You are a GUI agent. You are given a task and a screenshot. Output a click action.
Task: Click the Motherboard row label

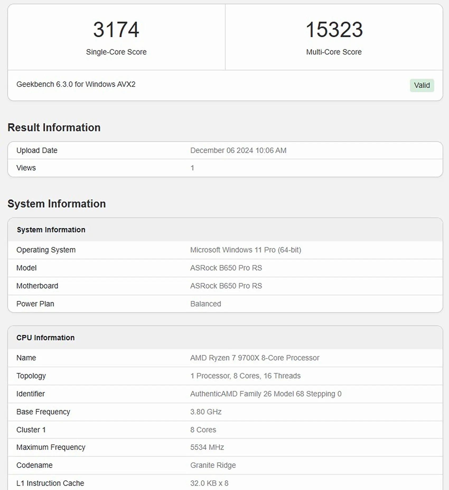[37, 286]
